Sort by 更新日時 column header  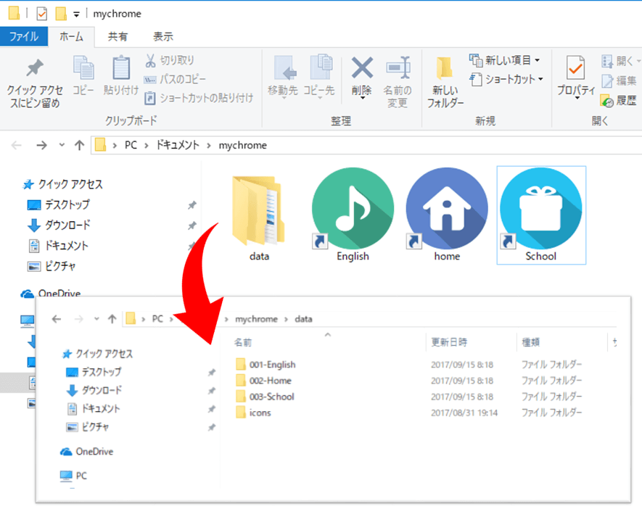[450, 341]
